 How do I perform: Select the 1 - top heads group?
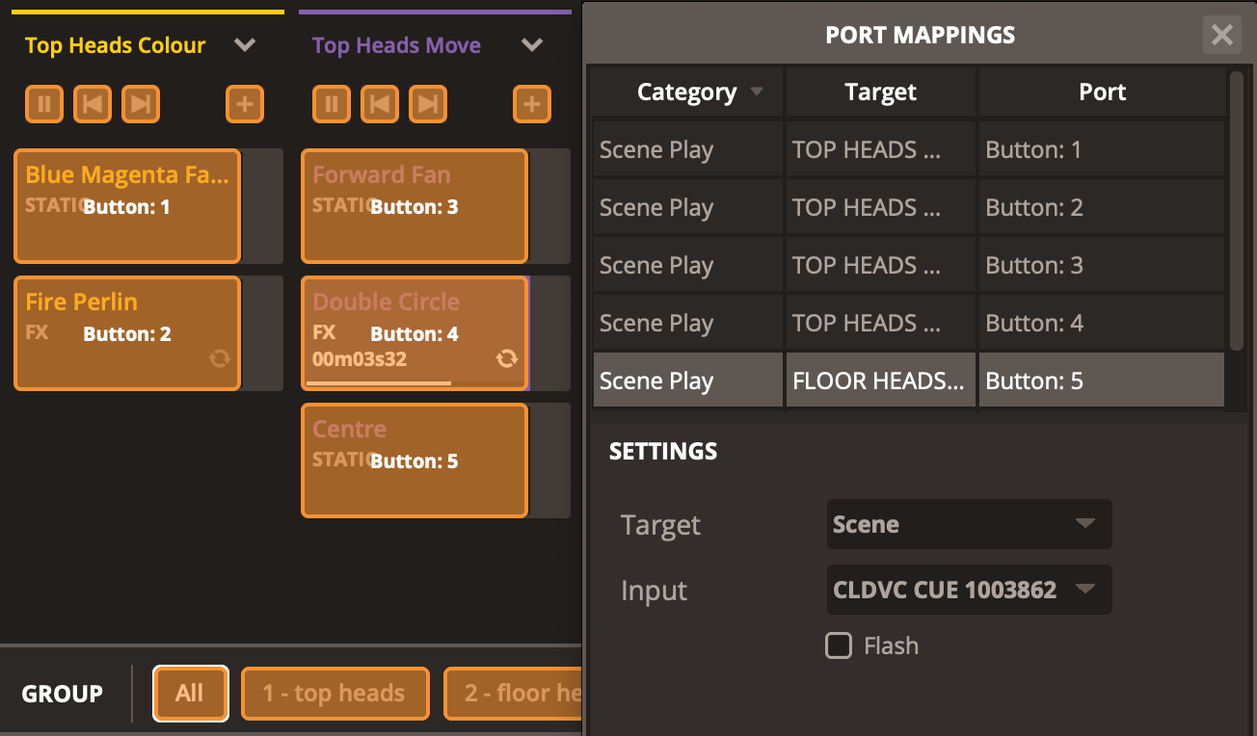click(334, 694)
